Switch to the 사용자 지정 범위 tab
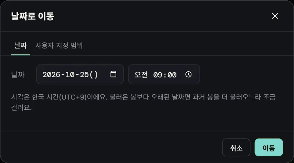 (59, 46)
